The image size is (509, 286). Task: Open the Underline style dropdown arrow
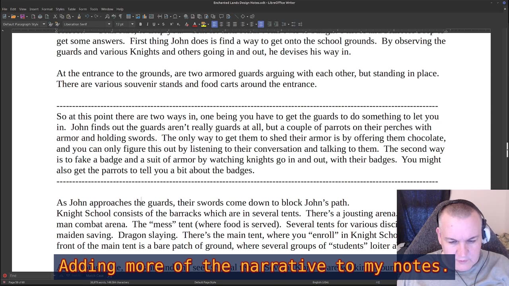[x=158, y=24]
